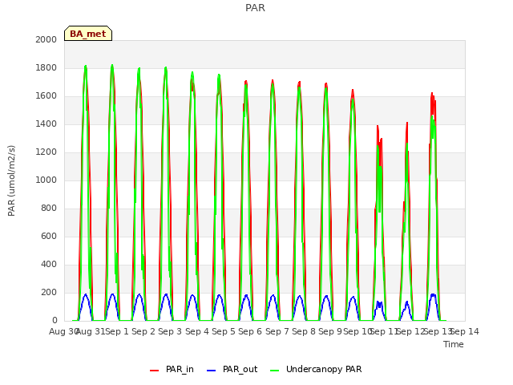Toggle the PAR_out legend entry
The height and width of the screenshot is (385, 513).
(232, 369)
